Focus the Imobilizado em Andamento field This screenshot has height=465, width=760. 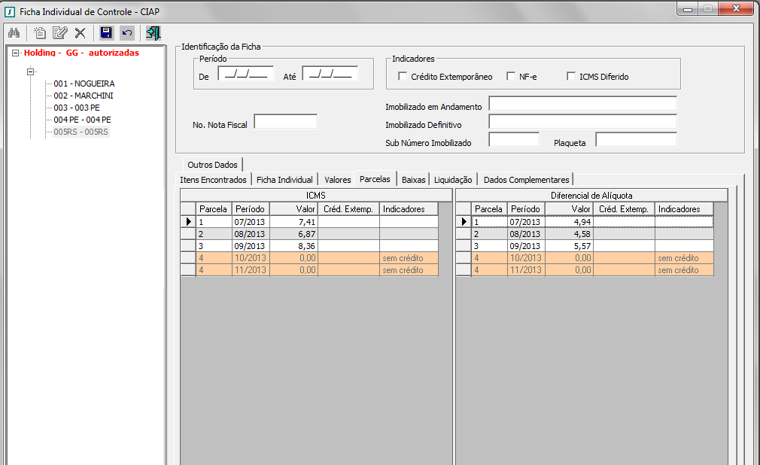tap(582, 103)
